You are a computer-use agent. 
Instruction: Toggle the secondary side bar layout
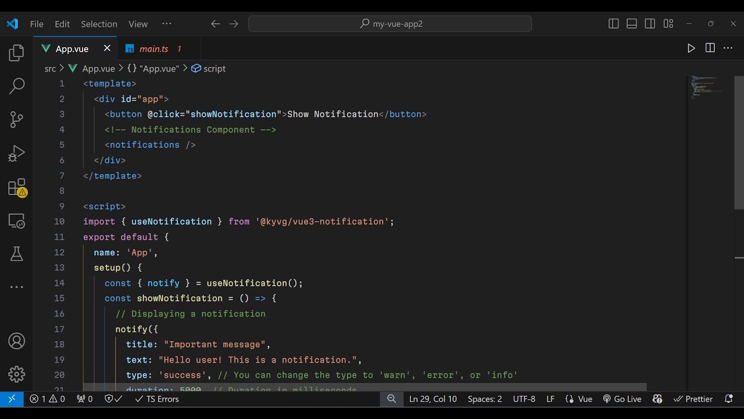point(650,24)
